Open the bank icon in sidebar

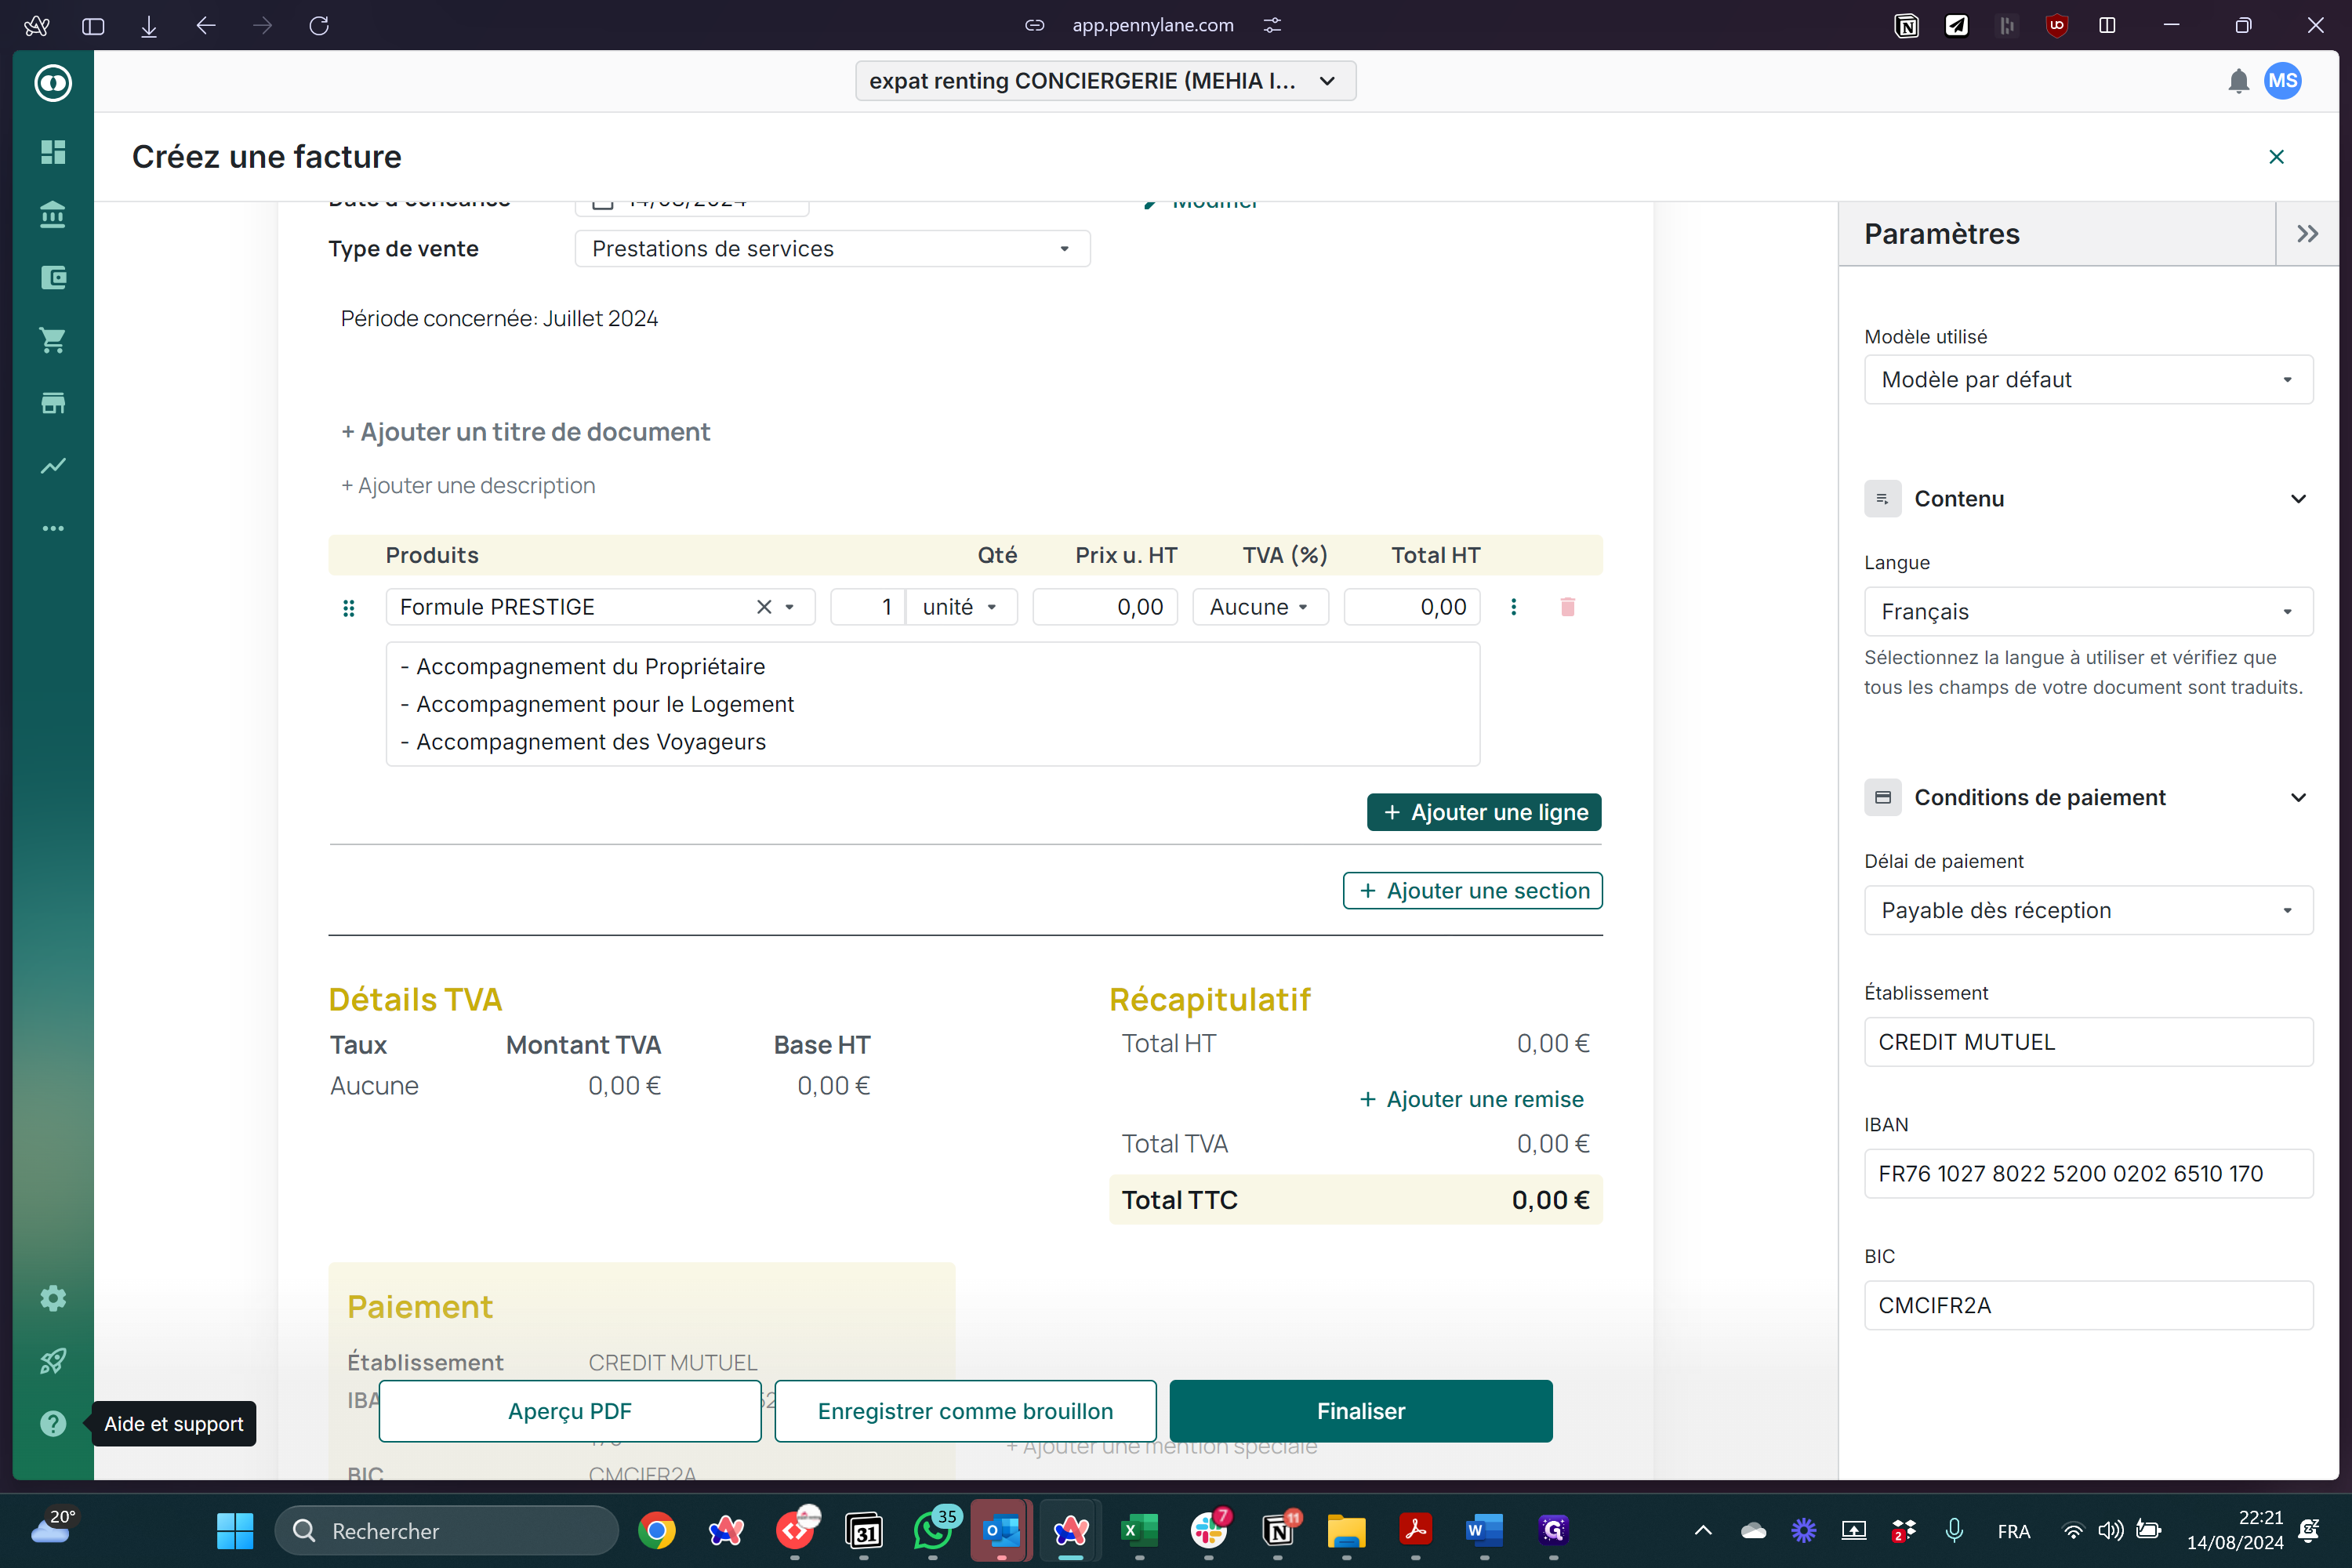click(x=53, y=214)
